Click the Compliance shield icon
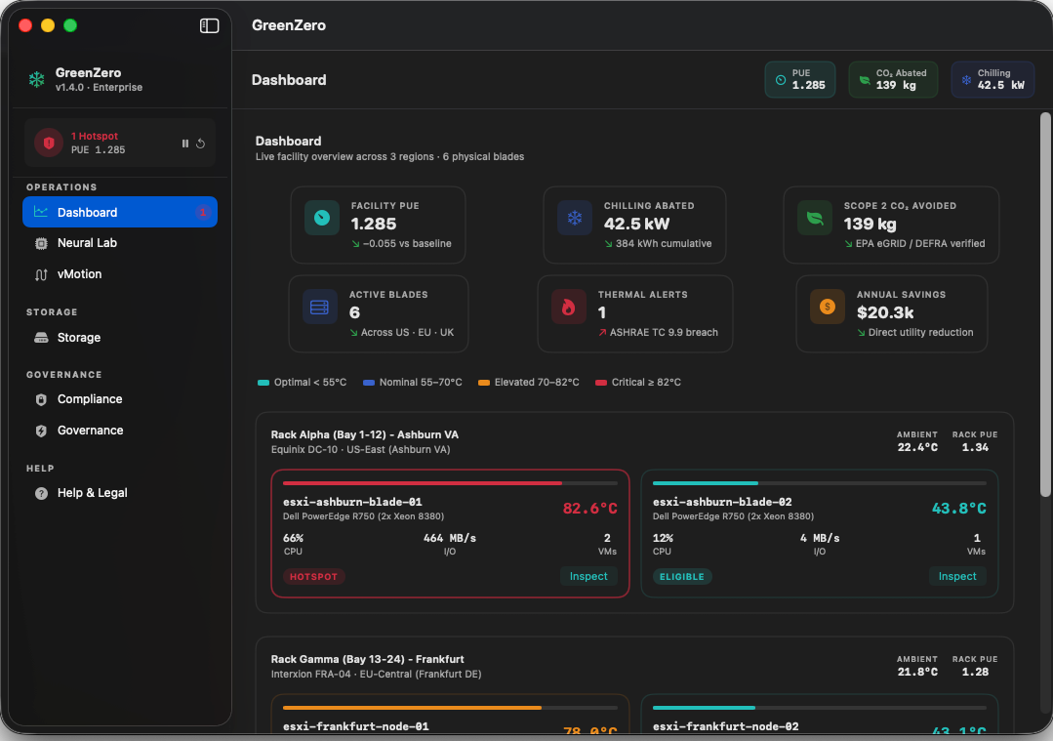The image size is (1053, 741). click(x=41, y=399)
